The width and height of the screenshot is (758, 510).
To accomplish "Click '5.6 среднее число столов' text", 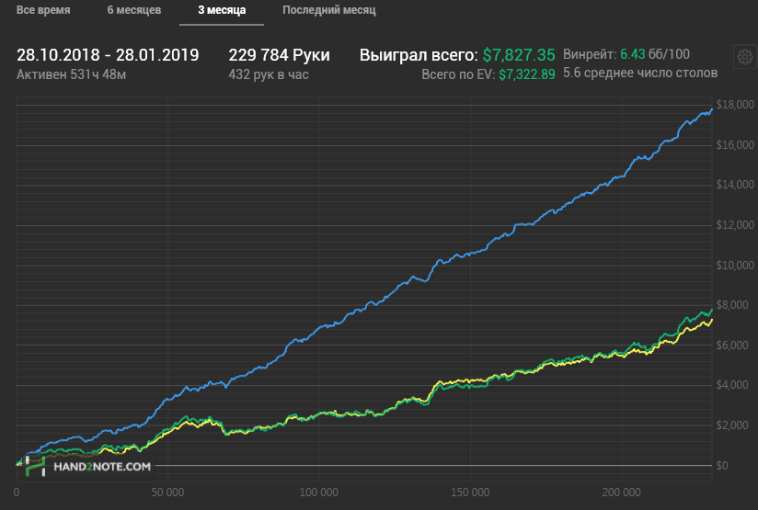I will (640, 73).
